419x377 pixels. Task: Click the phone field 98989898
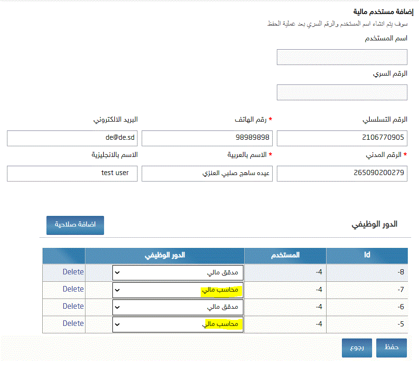click(x=207, y=138)
